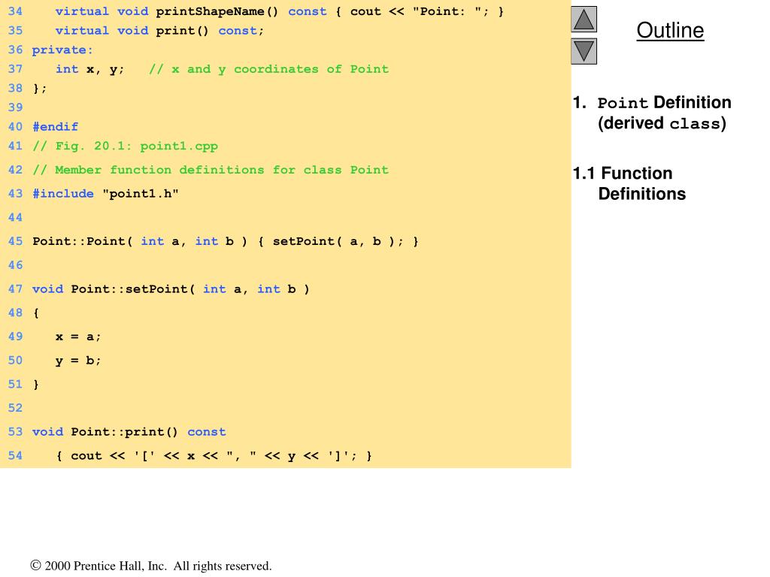
Task: Click line 35 'virtual void print() const;'
Action: click(x=159, y=30)
